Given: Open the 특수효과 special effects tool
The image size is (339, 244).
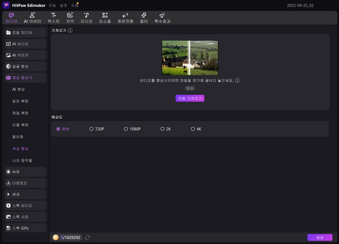Looking at the screenshot, I should (x=162, y=17).
